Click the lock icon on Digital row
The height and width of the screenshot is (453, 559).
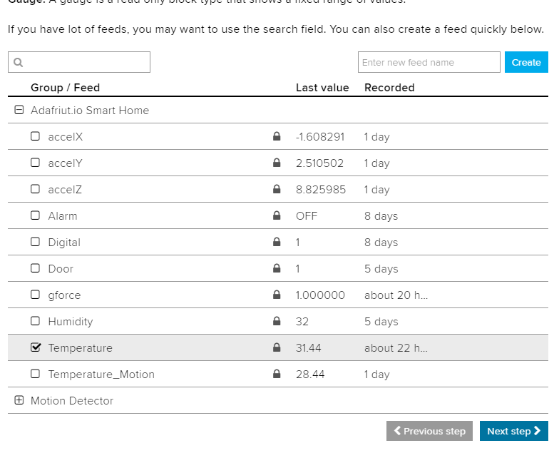click(277, 242)
